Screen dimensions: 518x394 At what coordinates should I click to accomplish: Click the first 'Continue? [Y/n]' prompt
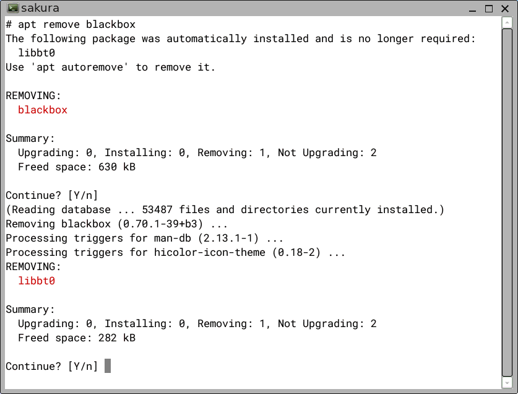(x=52, y=196)
